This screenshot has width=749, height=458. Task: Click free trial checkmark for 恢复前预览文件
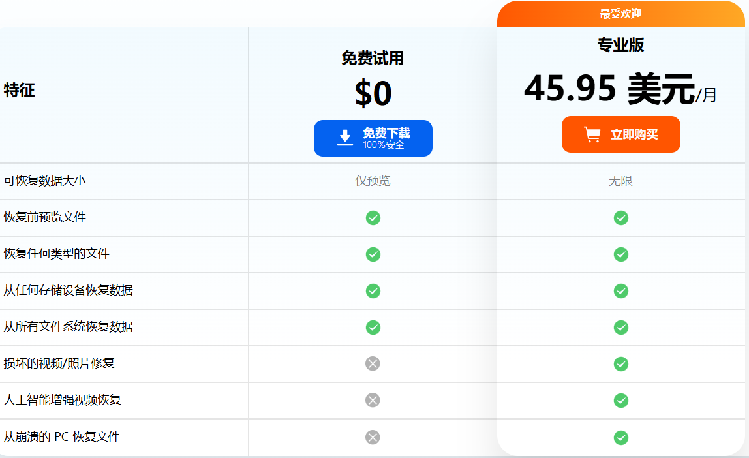pos(373,218)
